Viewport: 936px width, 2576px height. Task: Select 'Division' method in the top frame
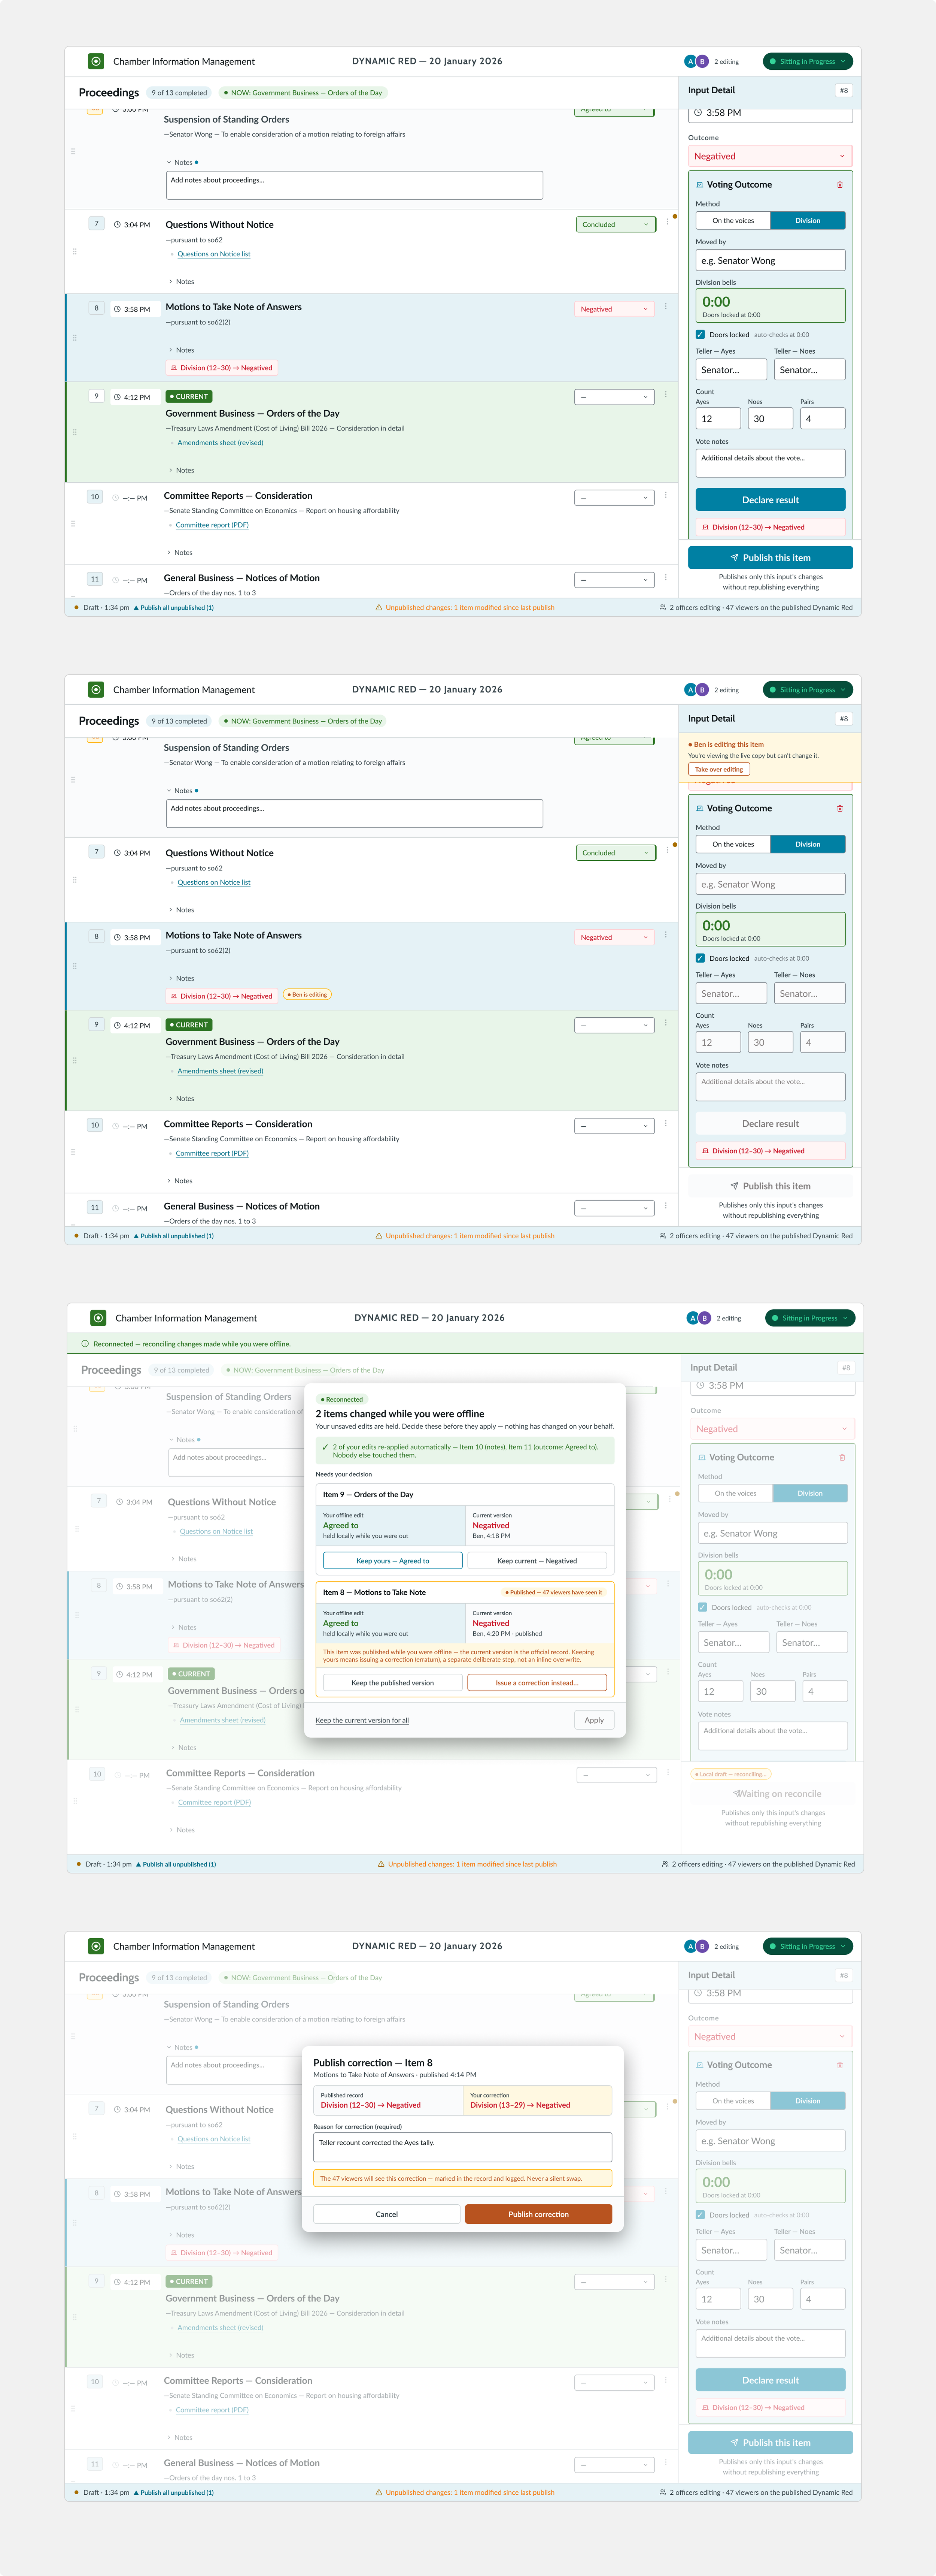click(807, 220)
